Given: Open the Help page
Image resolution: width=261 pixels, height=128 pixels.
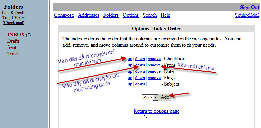Looking at the screenshot, I should tap(165, 15).
